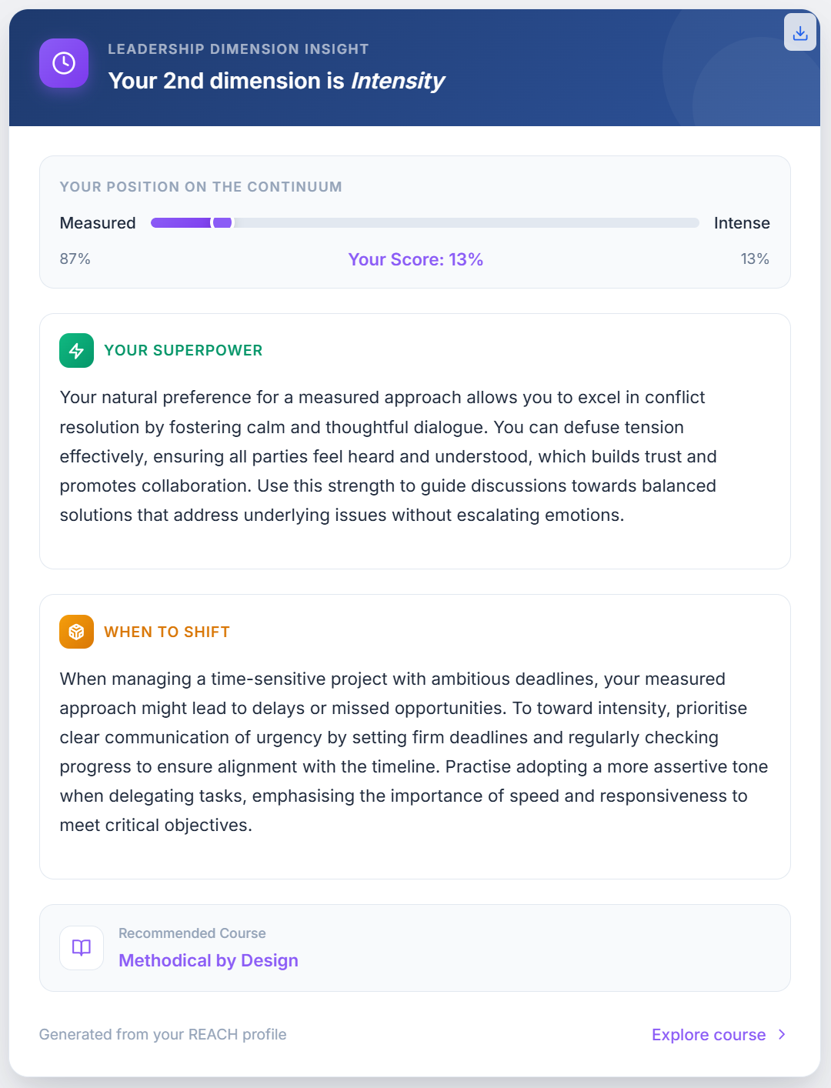Click the Intense label on the continuum
Viewport: 831px width, 1088px height.
[x=741, y=223]
